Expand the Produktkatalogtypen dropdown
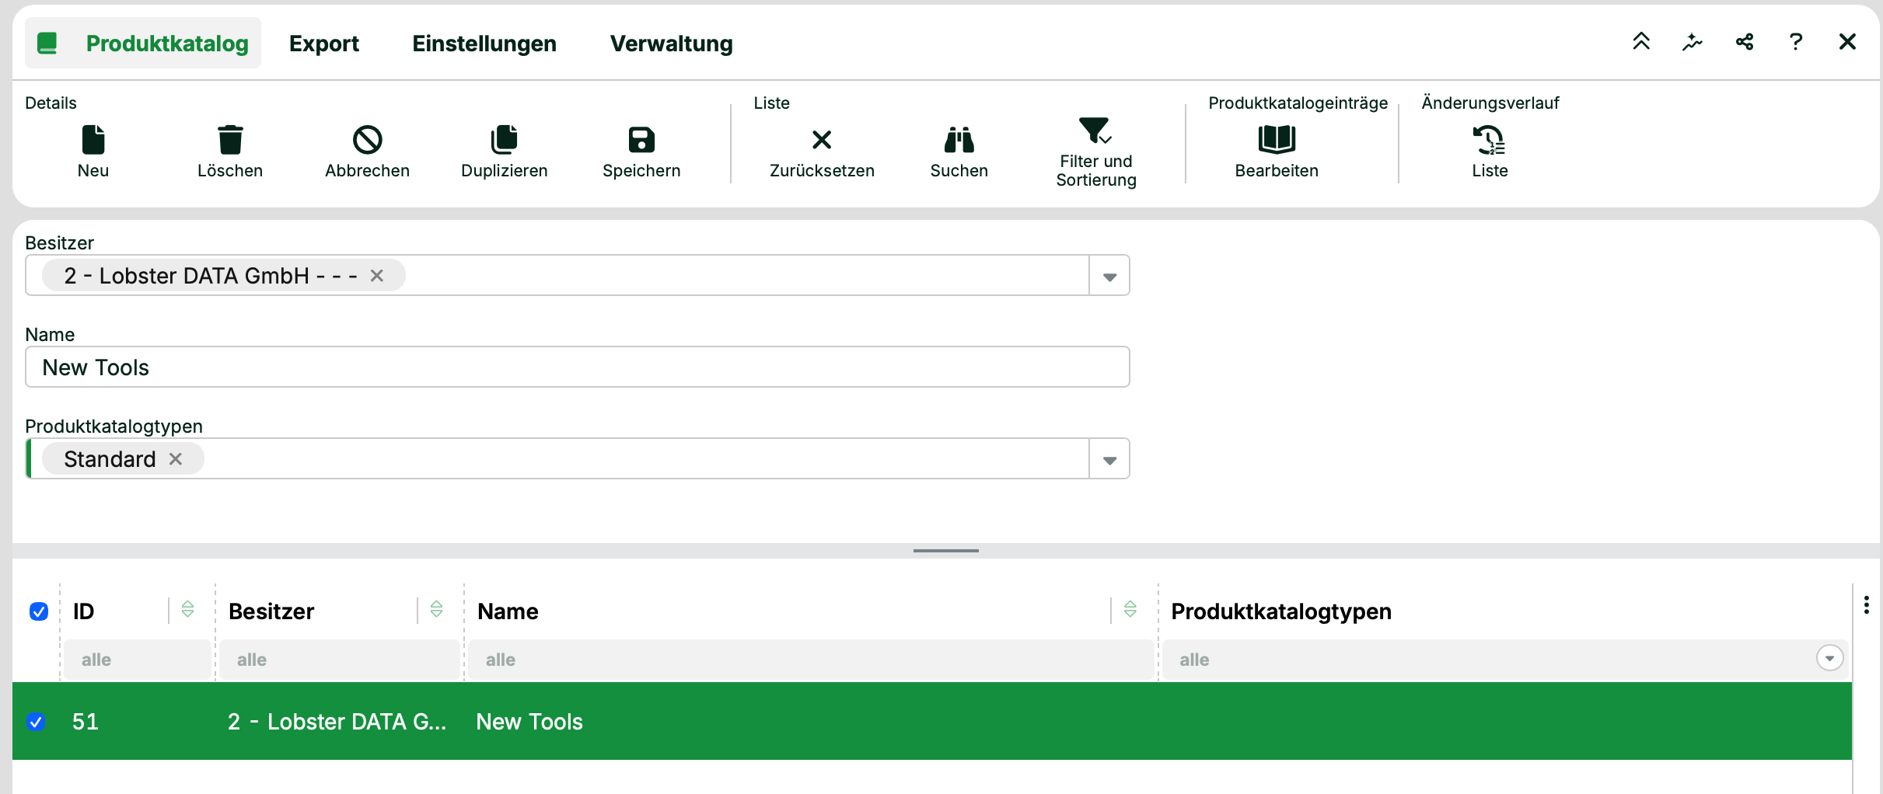Image resolution: width=1883 pixels, height=794 pixels. 1109,459
